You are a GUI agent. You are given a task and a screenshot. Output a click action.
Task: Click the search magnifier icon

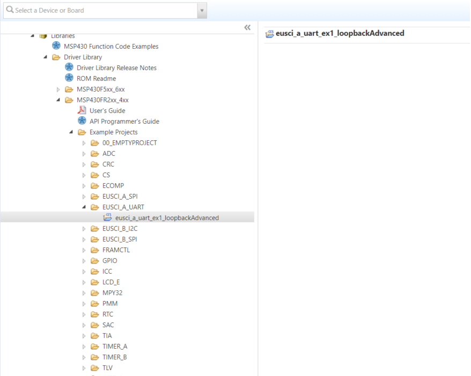(x=10, y=10)
